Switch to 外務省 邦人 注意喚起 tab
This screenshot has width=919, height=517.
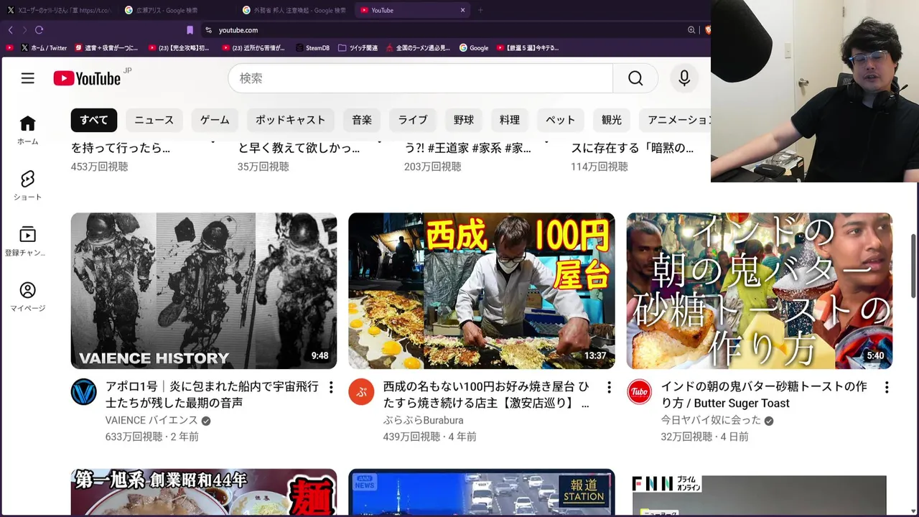coord(294,10)
